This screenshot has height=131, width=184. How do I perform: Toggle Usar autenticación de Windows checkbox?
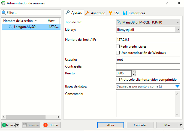[x=118, y=53]
